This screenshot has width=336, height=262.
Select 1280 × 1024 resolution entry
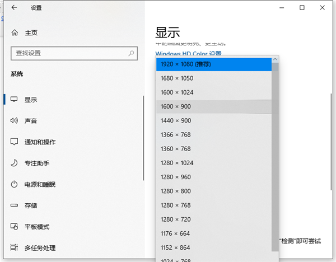(x=213, y=163)
